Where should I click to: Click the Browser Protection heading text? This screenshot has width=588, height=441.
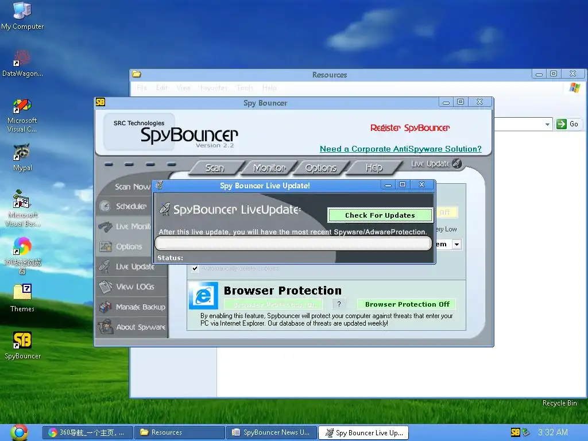[x=283, y=291]
